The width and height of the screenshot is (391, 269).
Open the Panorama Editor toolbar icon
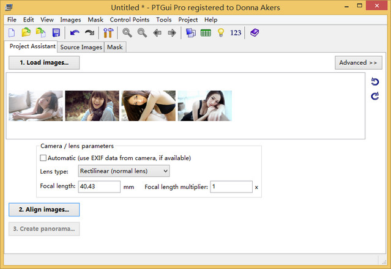191,32
